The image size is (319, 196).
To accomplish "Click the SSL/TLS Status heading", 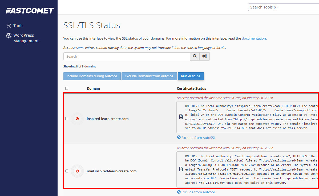I will [x=92, y=25].
